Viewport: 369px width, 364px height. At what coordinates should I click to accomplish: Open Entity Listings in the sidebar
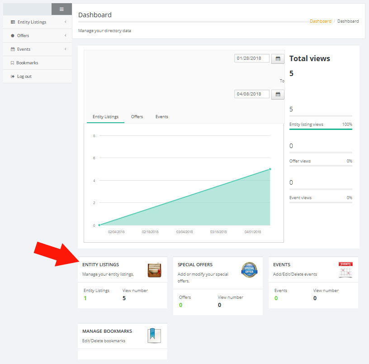38,22
